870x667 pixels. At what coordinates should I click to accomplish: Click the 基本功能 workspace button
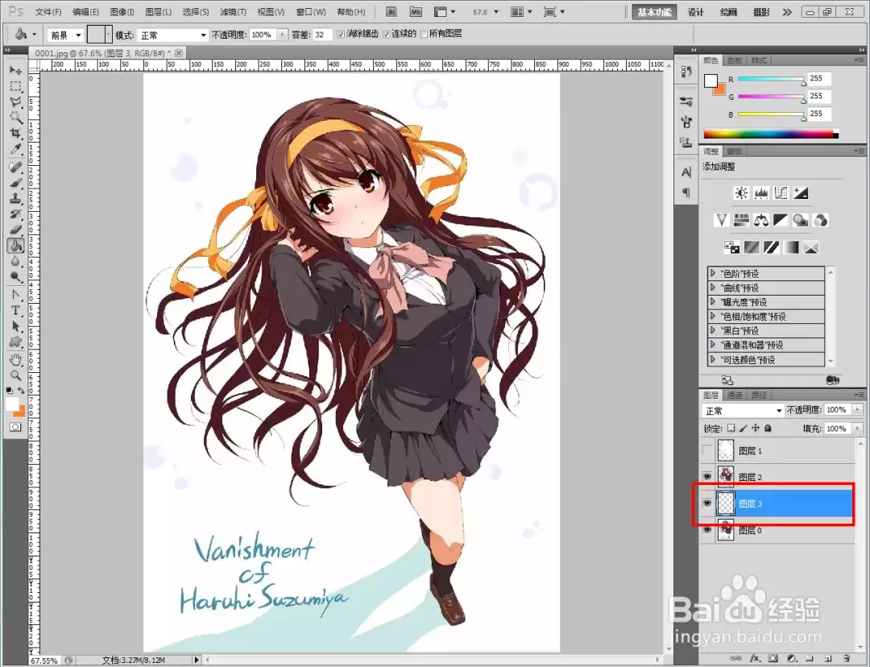point(655,12)
